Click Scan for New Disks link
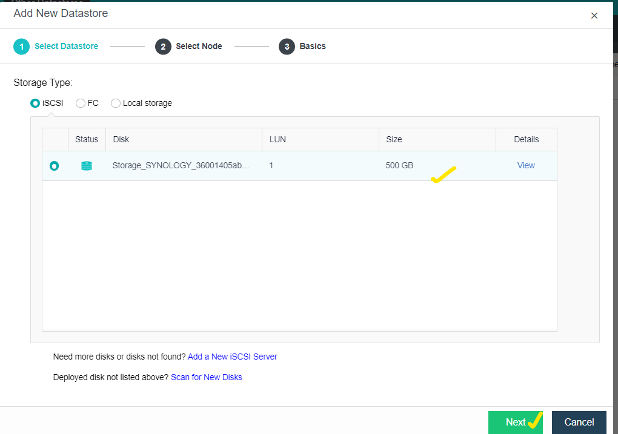The height and width of the screenshot is (434, 618). [206, 377]
